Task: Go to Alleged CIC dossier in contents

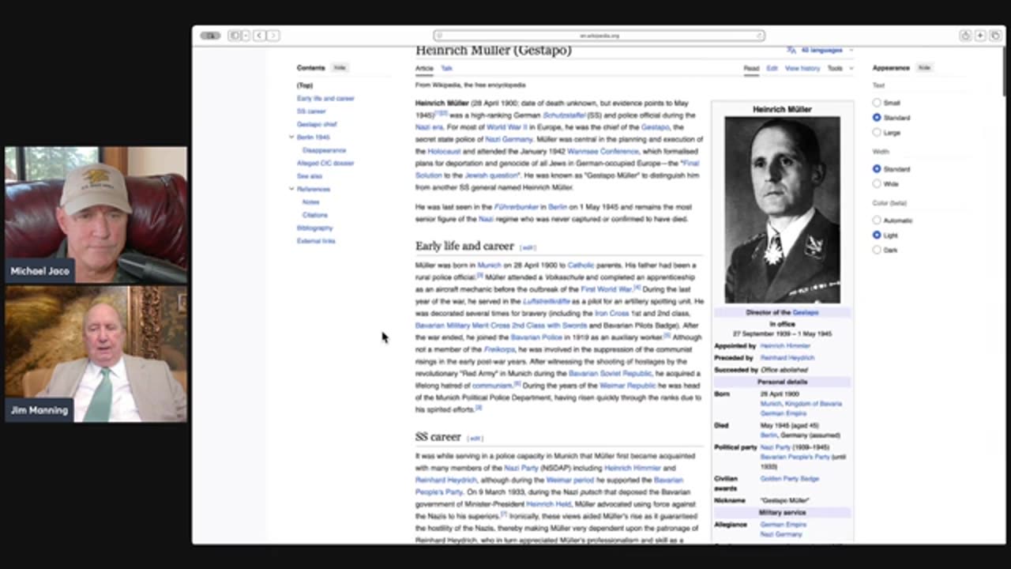Action: point(325,163)
